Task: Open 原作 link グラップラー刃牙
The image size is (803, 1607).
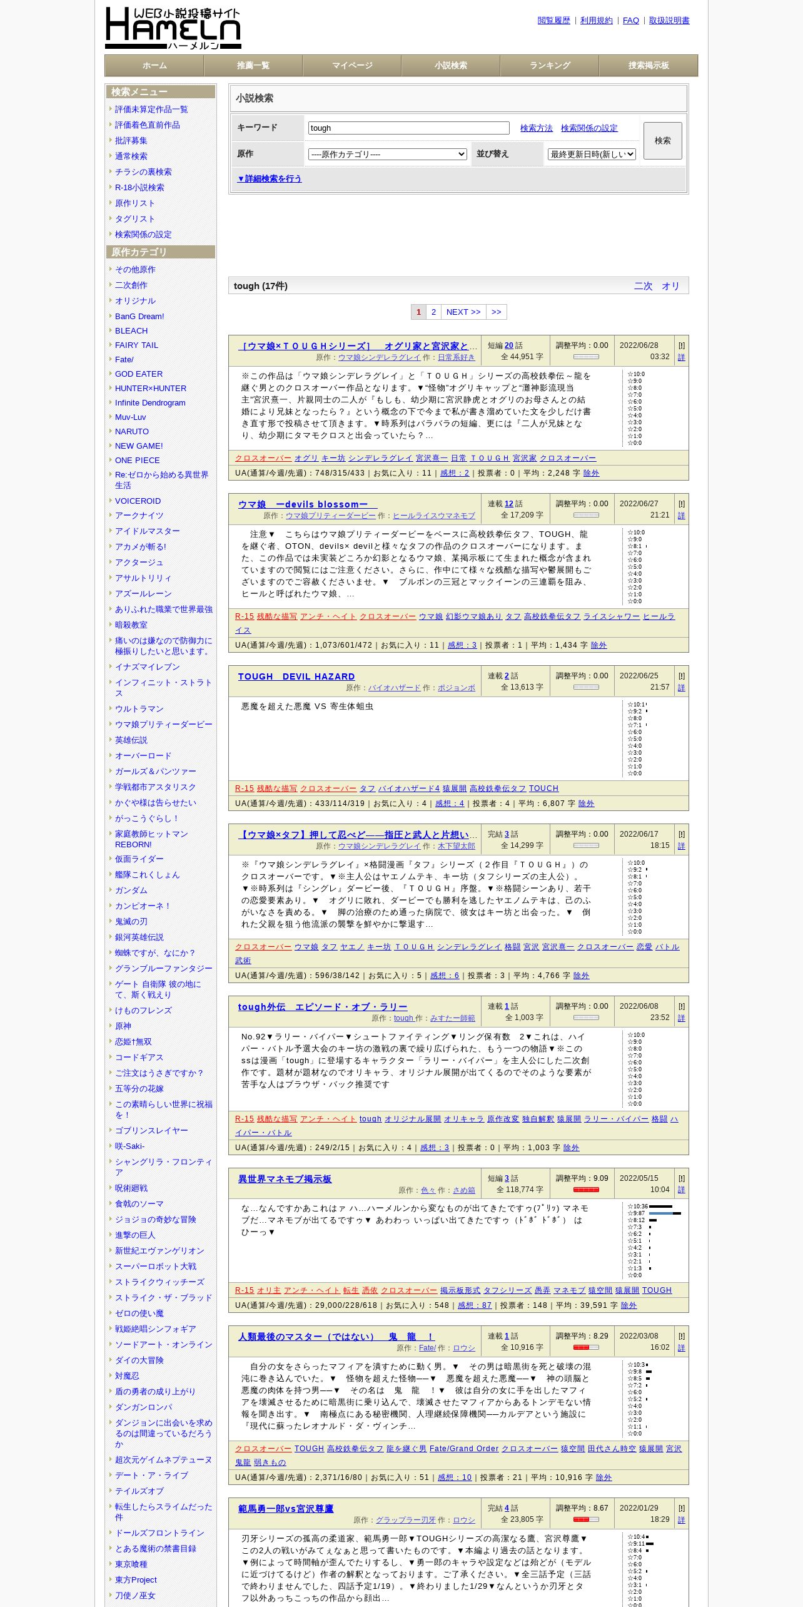Action: [x=406, y=1520]
